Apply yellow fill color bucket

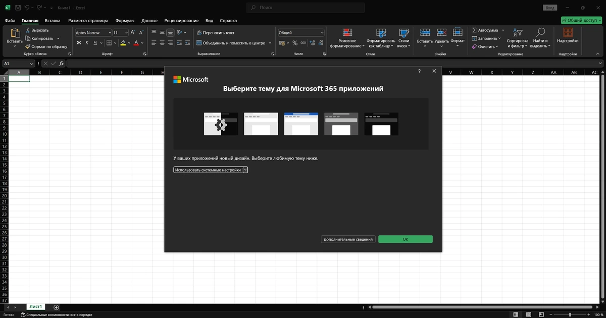[x=123, y=43]
